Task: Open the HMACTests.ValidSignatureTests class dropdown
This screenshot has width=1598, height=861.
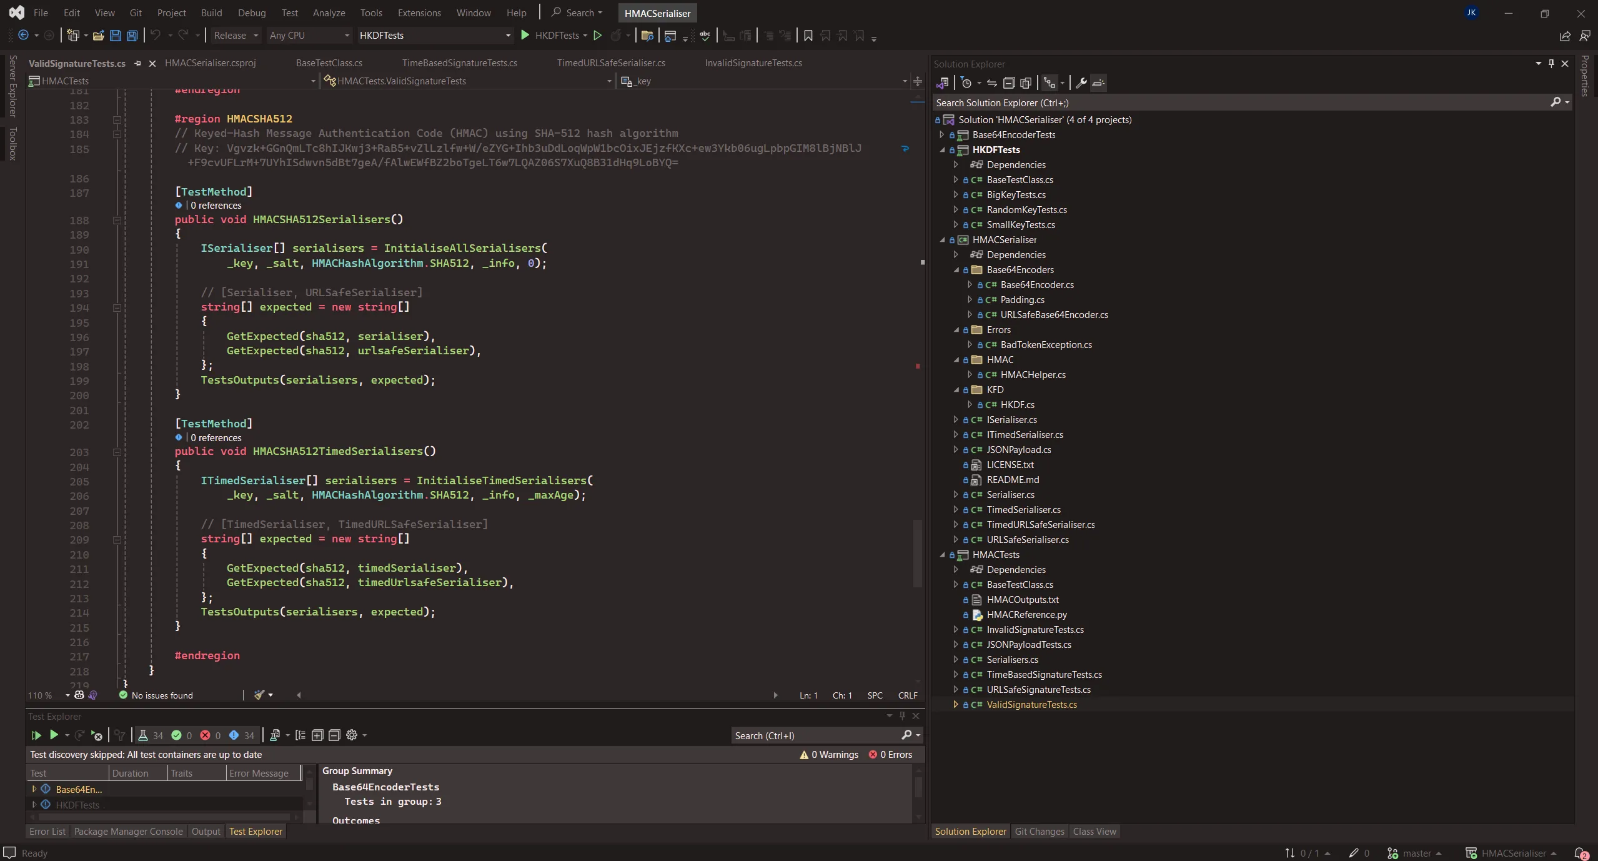Action: [x=467, y=81]
